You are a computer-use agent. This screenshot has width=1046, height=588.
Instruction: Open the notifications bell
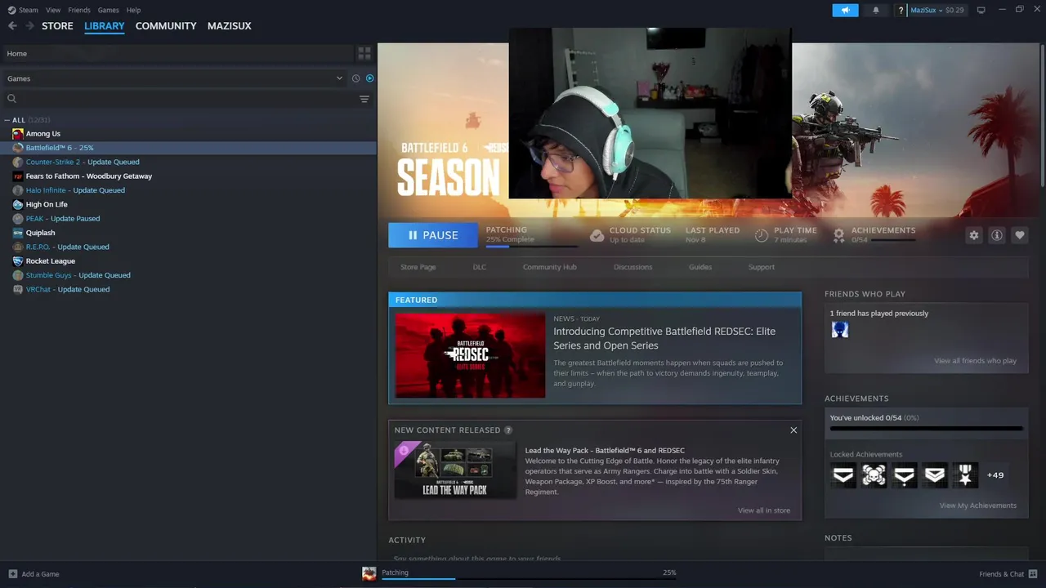(876, 10)
